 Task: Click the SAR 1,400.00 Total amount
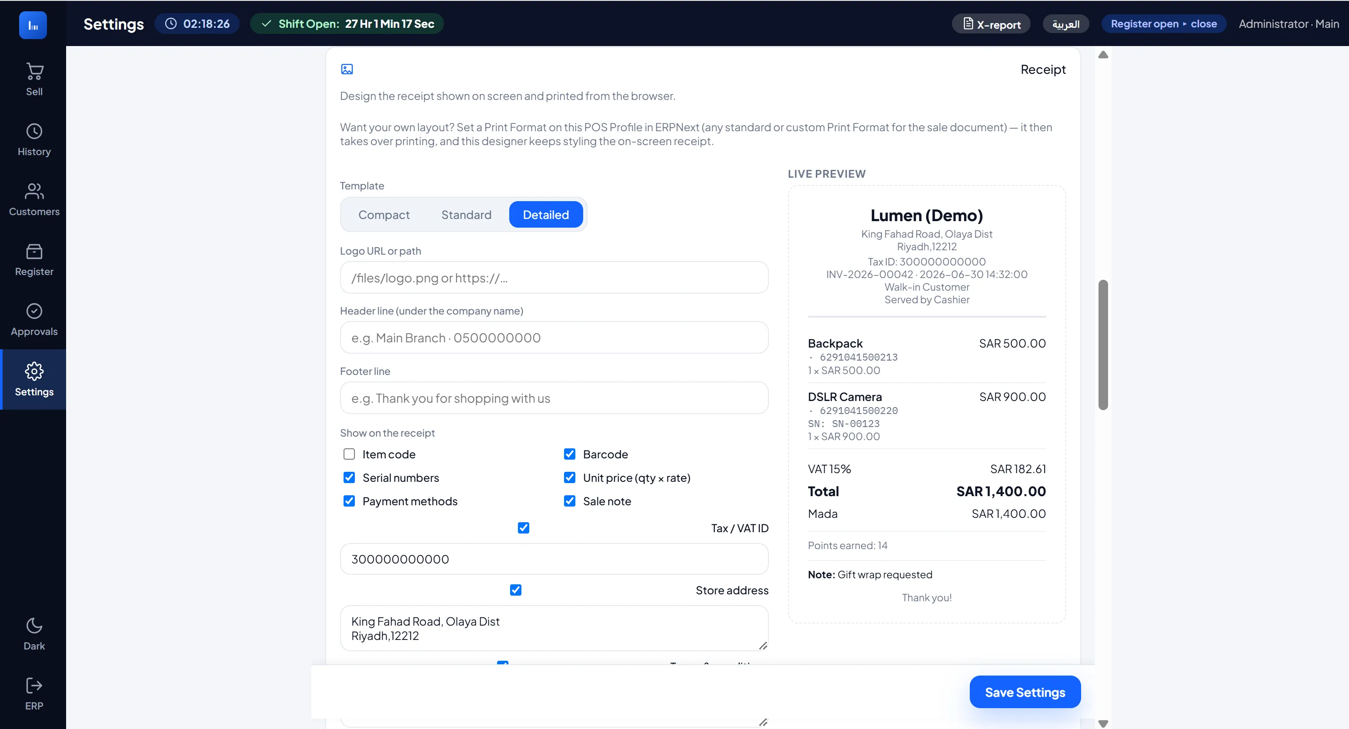click(1001, 491)
